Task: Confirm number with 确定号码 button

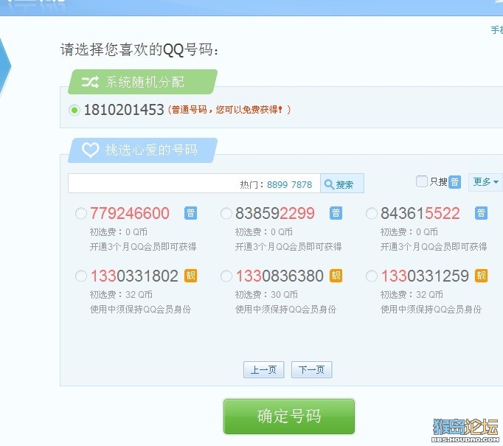Action: [289, 417]
